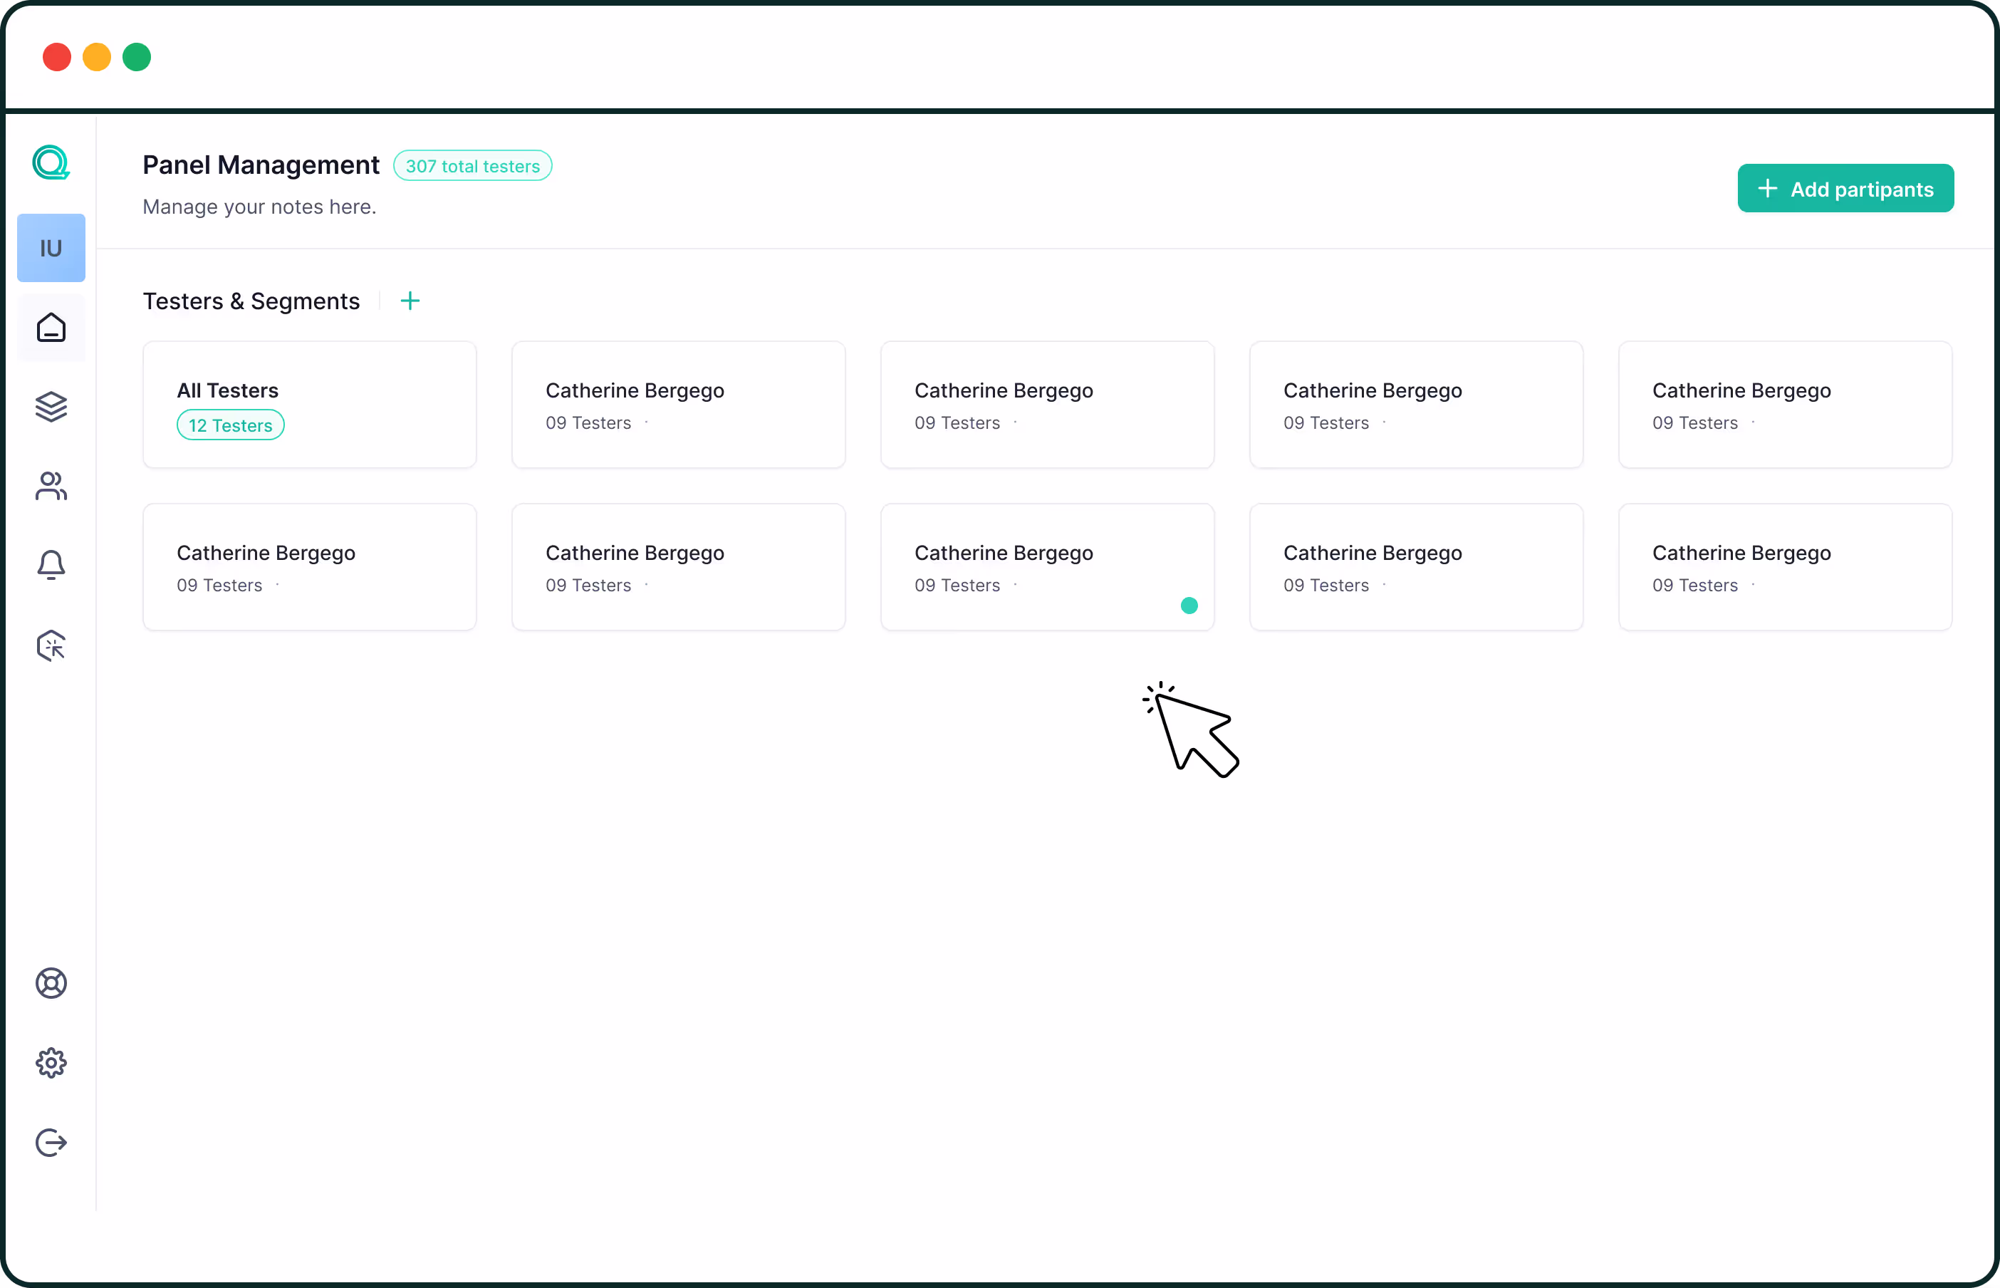Open the IU workspace avatar

click(51, 248)
